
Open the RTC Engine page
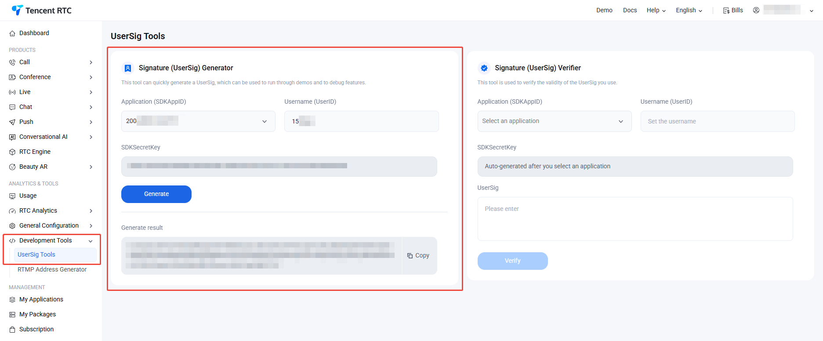[x=35, y=152]
